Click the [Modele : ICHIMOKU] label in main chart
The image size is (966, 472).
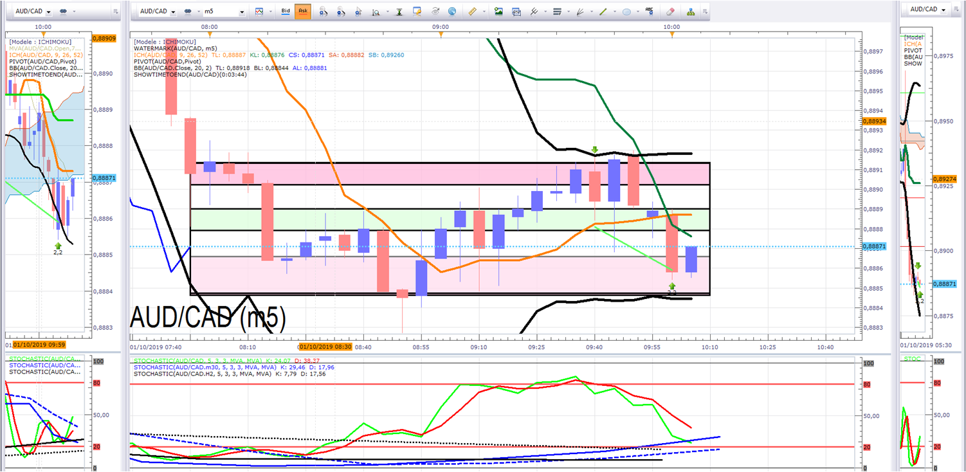165,41
